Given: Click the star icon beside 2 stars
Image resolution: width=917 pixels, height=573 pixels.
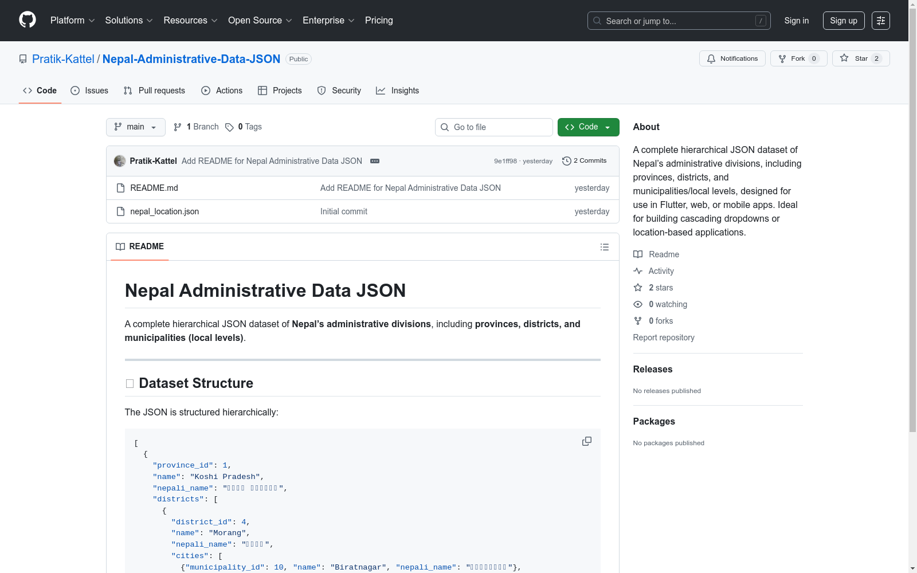Looking at the screenshot, I should [638, 288].
